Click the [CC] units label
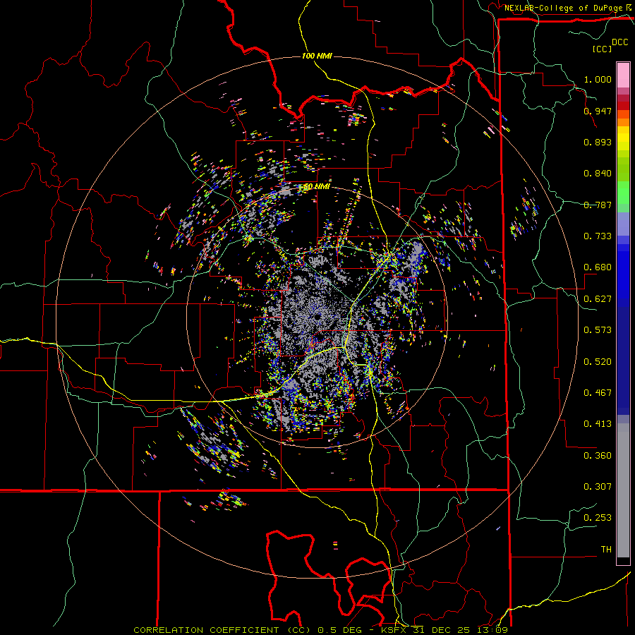Screen dimensions: 635x635 click(603, 49)
